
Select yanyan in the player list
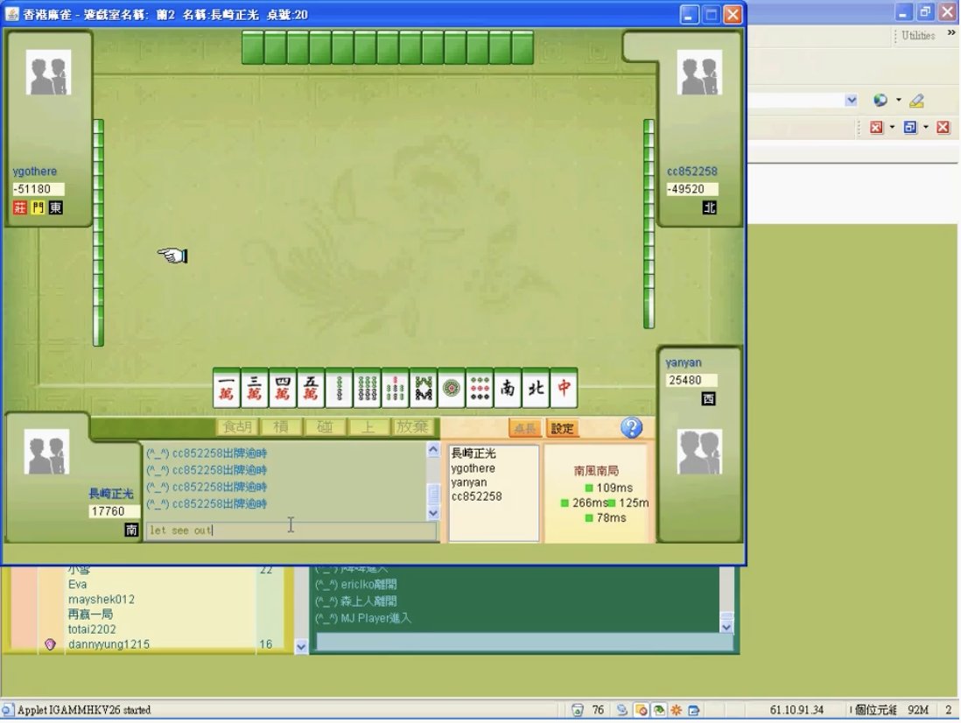[469, 482]
